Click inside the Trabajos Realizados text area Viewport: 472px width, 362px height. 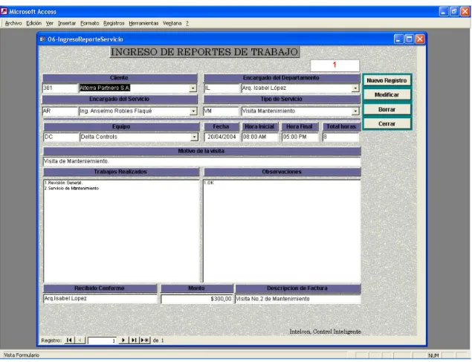tap(121, 230)
